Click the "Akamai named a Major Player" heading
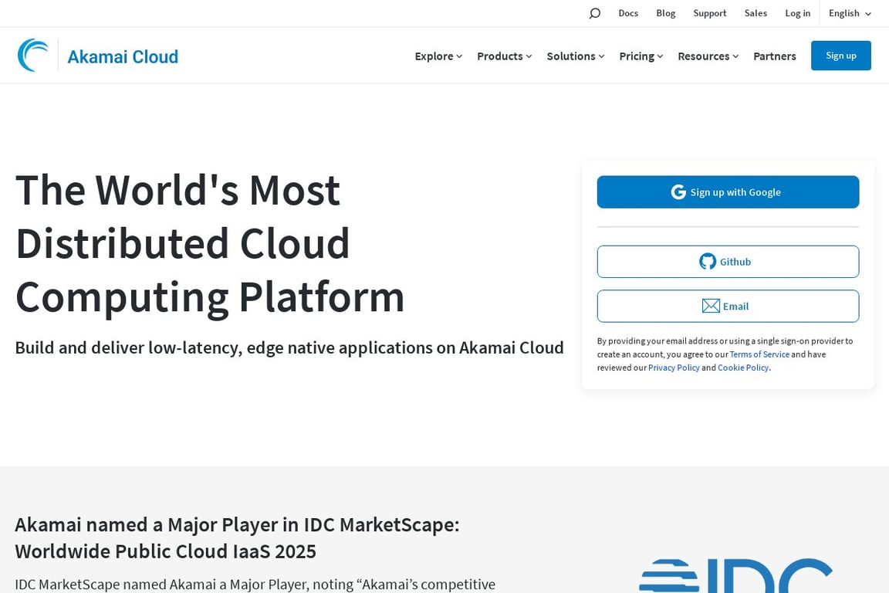 [237, 538]
